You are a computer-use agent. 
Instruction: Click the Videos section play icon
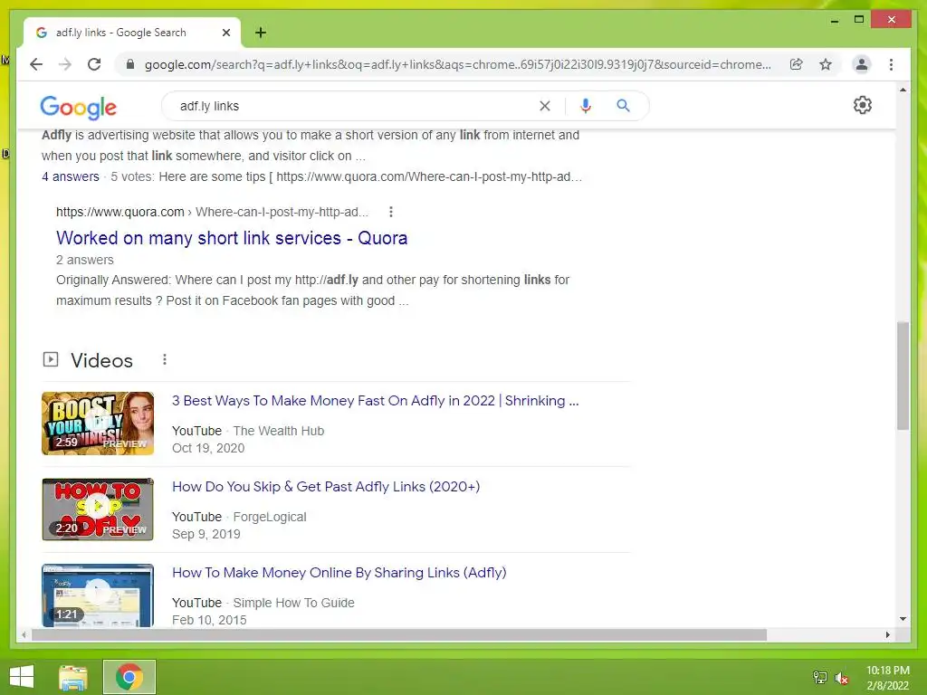pyautogui.click(x=51, y=359)
